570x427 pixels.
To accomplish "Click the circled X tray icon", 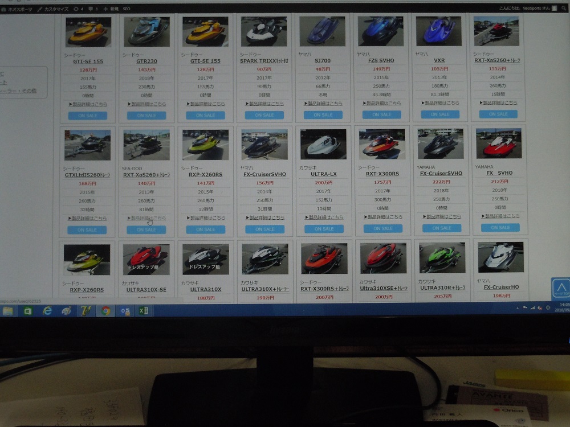I will [x=548, y=307].
